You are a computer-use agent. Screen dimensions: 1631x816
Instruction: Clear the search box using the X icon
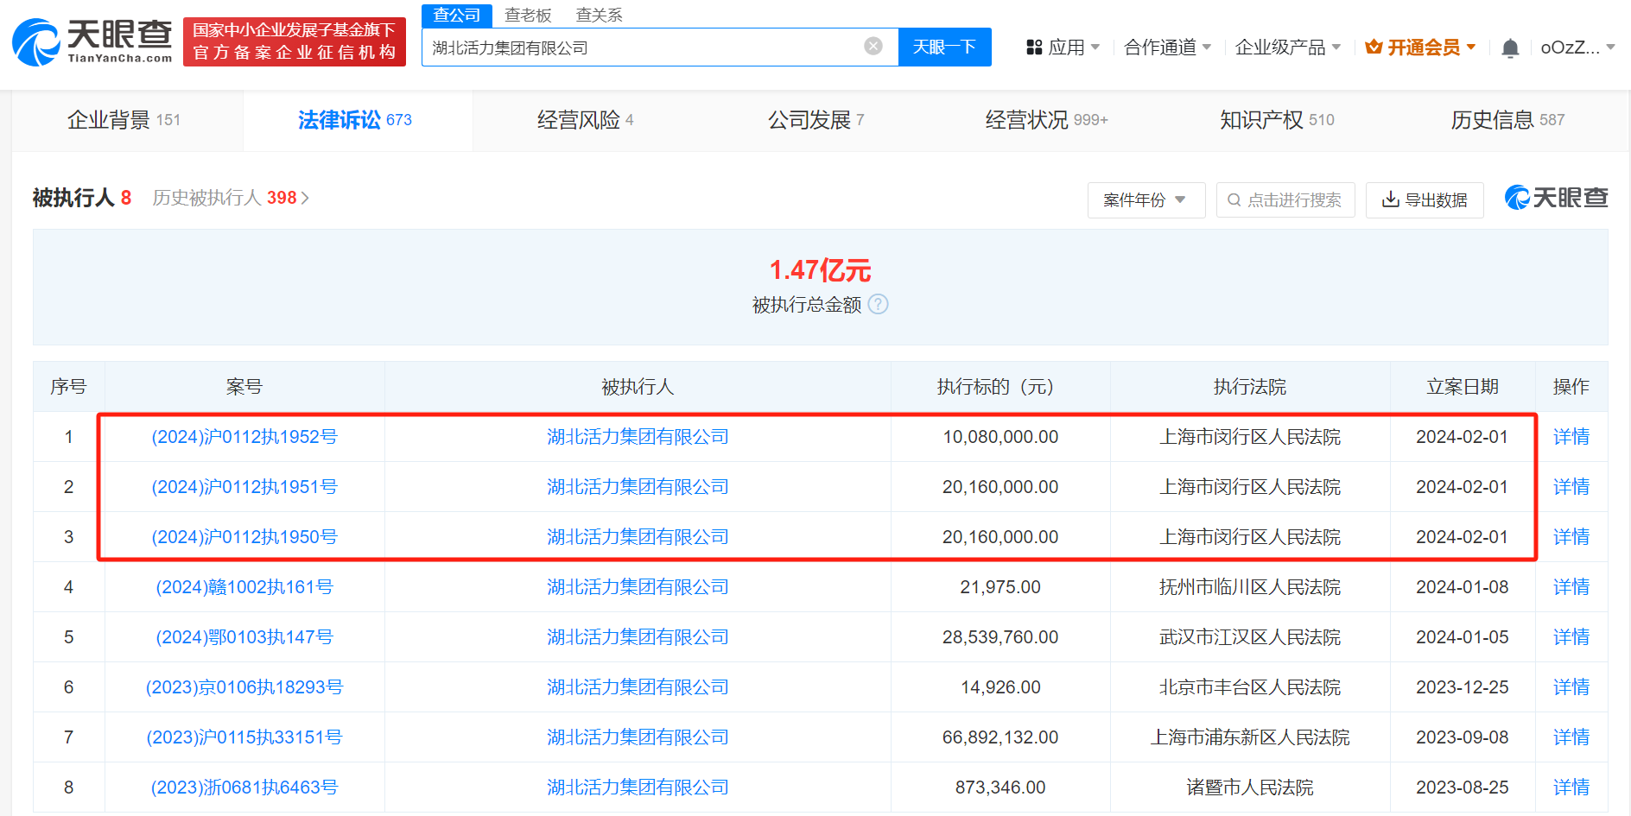(x=872, y=47)
